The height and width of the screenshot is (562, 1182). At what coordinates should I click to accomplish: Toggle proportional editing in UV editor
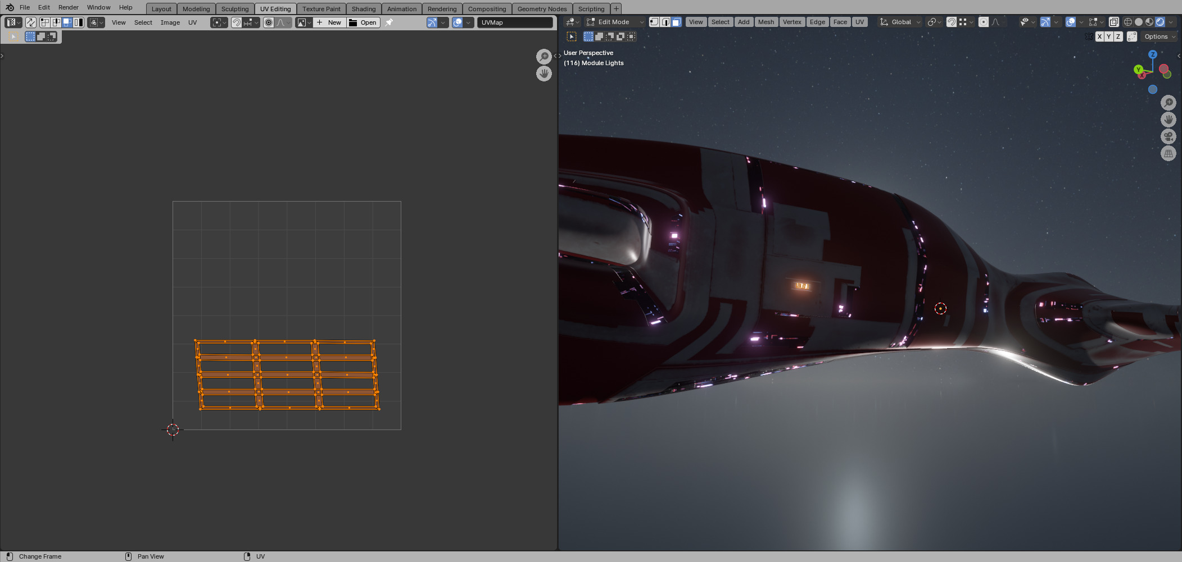[269, 22]
